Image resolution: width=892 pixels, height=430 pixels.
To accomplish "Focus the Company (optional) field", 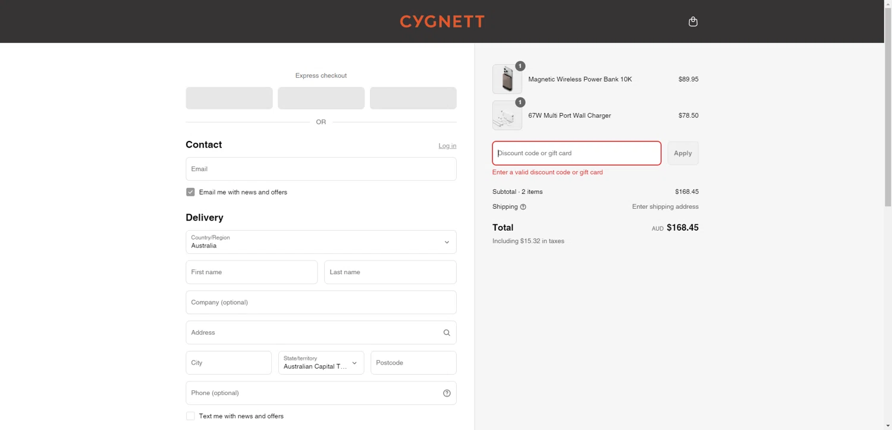I will (321, 302).
